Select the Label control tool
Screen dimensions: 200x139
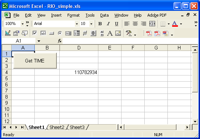pyautogui.click(x=110, y=33)
